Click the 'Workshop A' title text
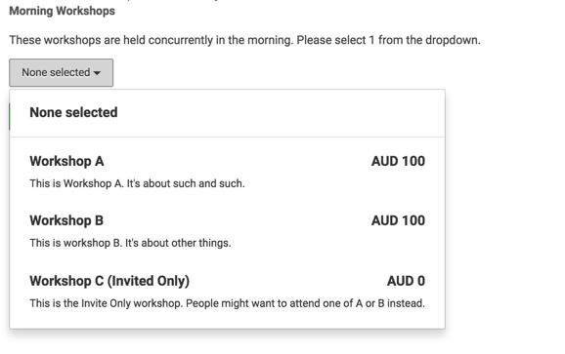This screenshot has width=565, height=354. [67, 161]
